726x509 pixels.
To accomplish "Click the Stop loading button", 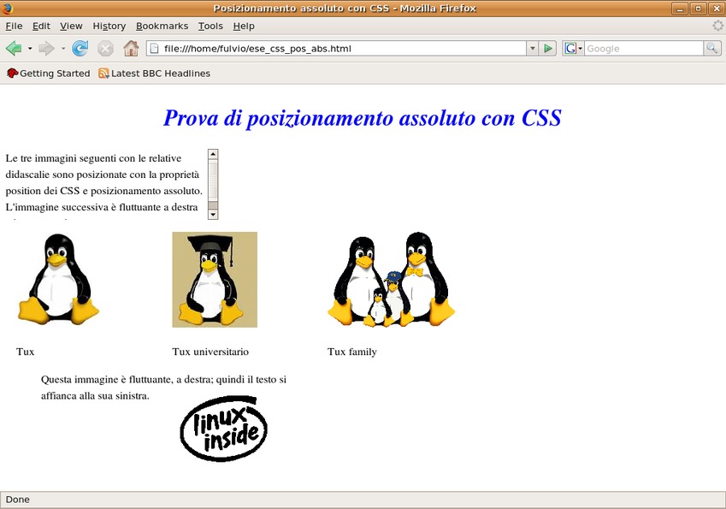I will pos(105,48).
